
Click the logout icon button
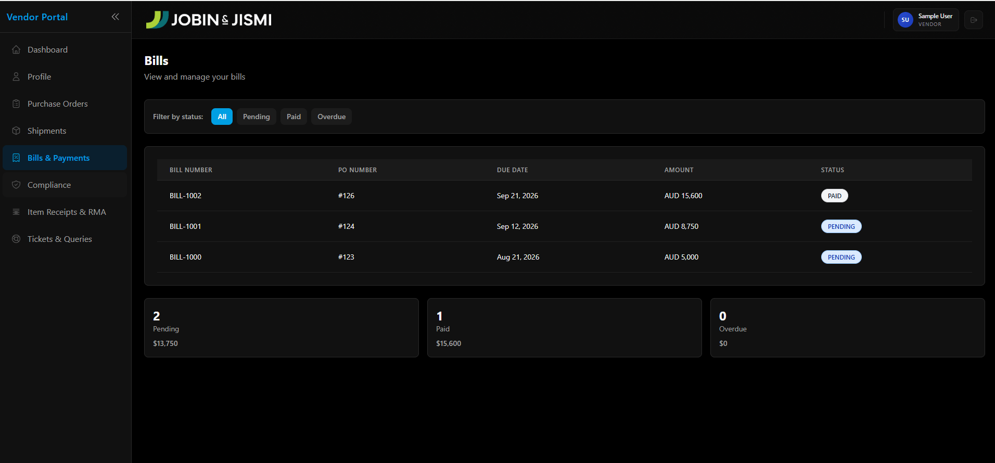(974, 20)
